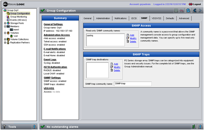Click the Replication Partners icon

tap(8, 42)
